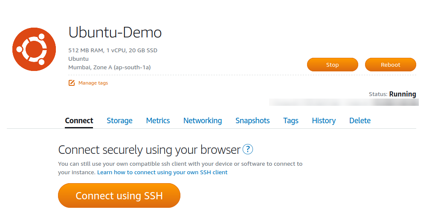Stop the Ubuntu-Demo instance
Viewport: 432px width, 218px height.
point(333,65)
